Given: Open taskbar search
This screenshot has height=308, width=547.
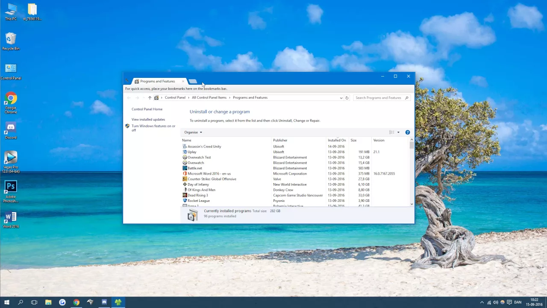Looking at the screenshot, I should click(21, 302).
